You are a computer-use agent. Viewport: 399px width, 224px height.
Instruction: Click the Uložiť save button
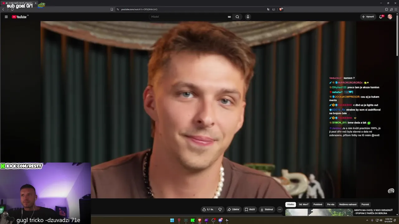[x=250, y=209]
